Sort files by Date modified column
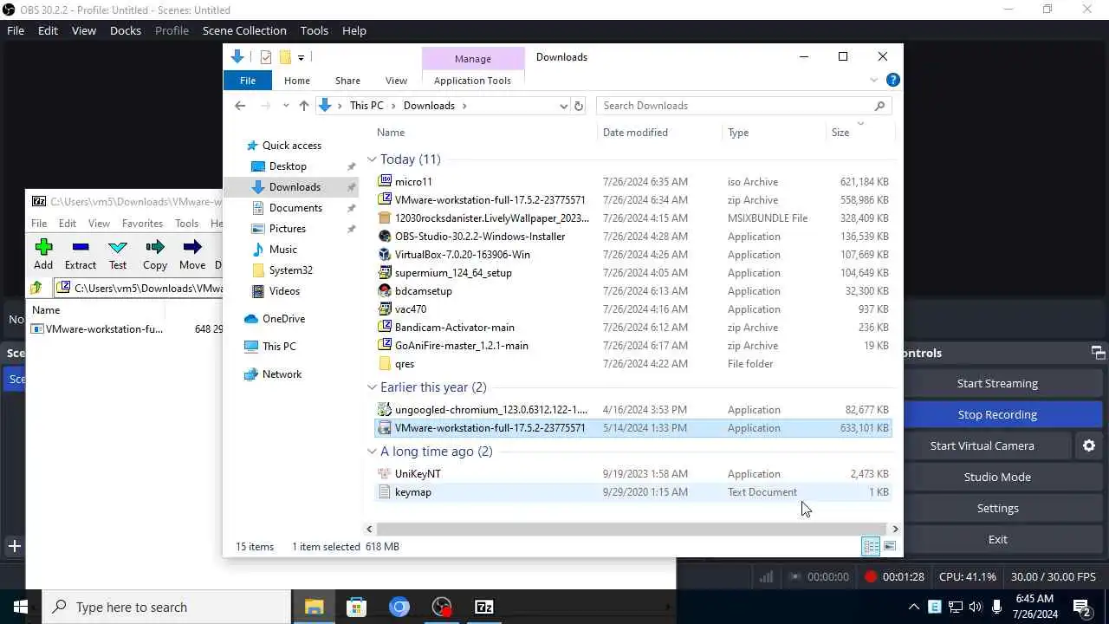 click(635, 133)
